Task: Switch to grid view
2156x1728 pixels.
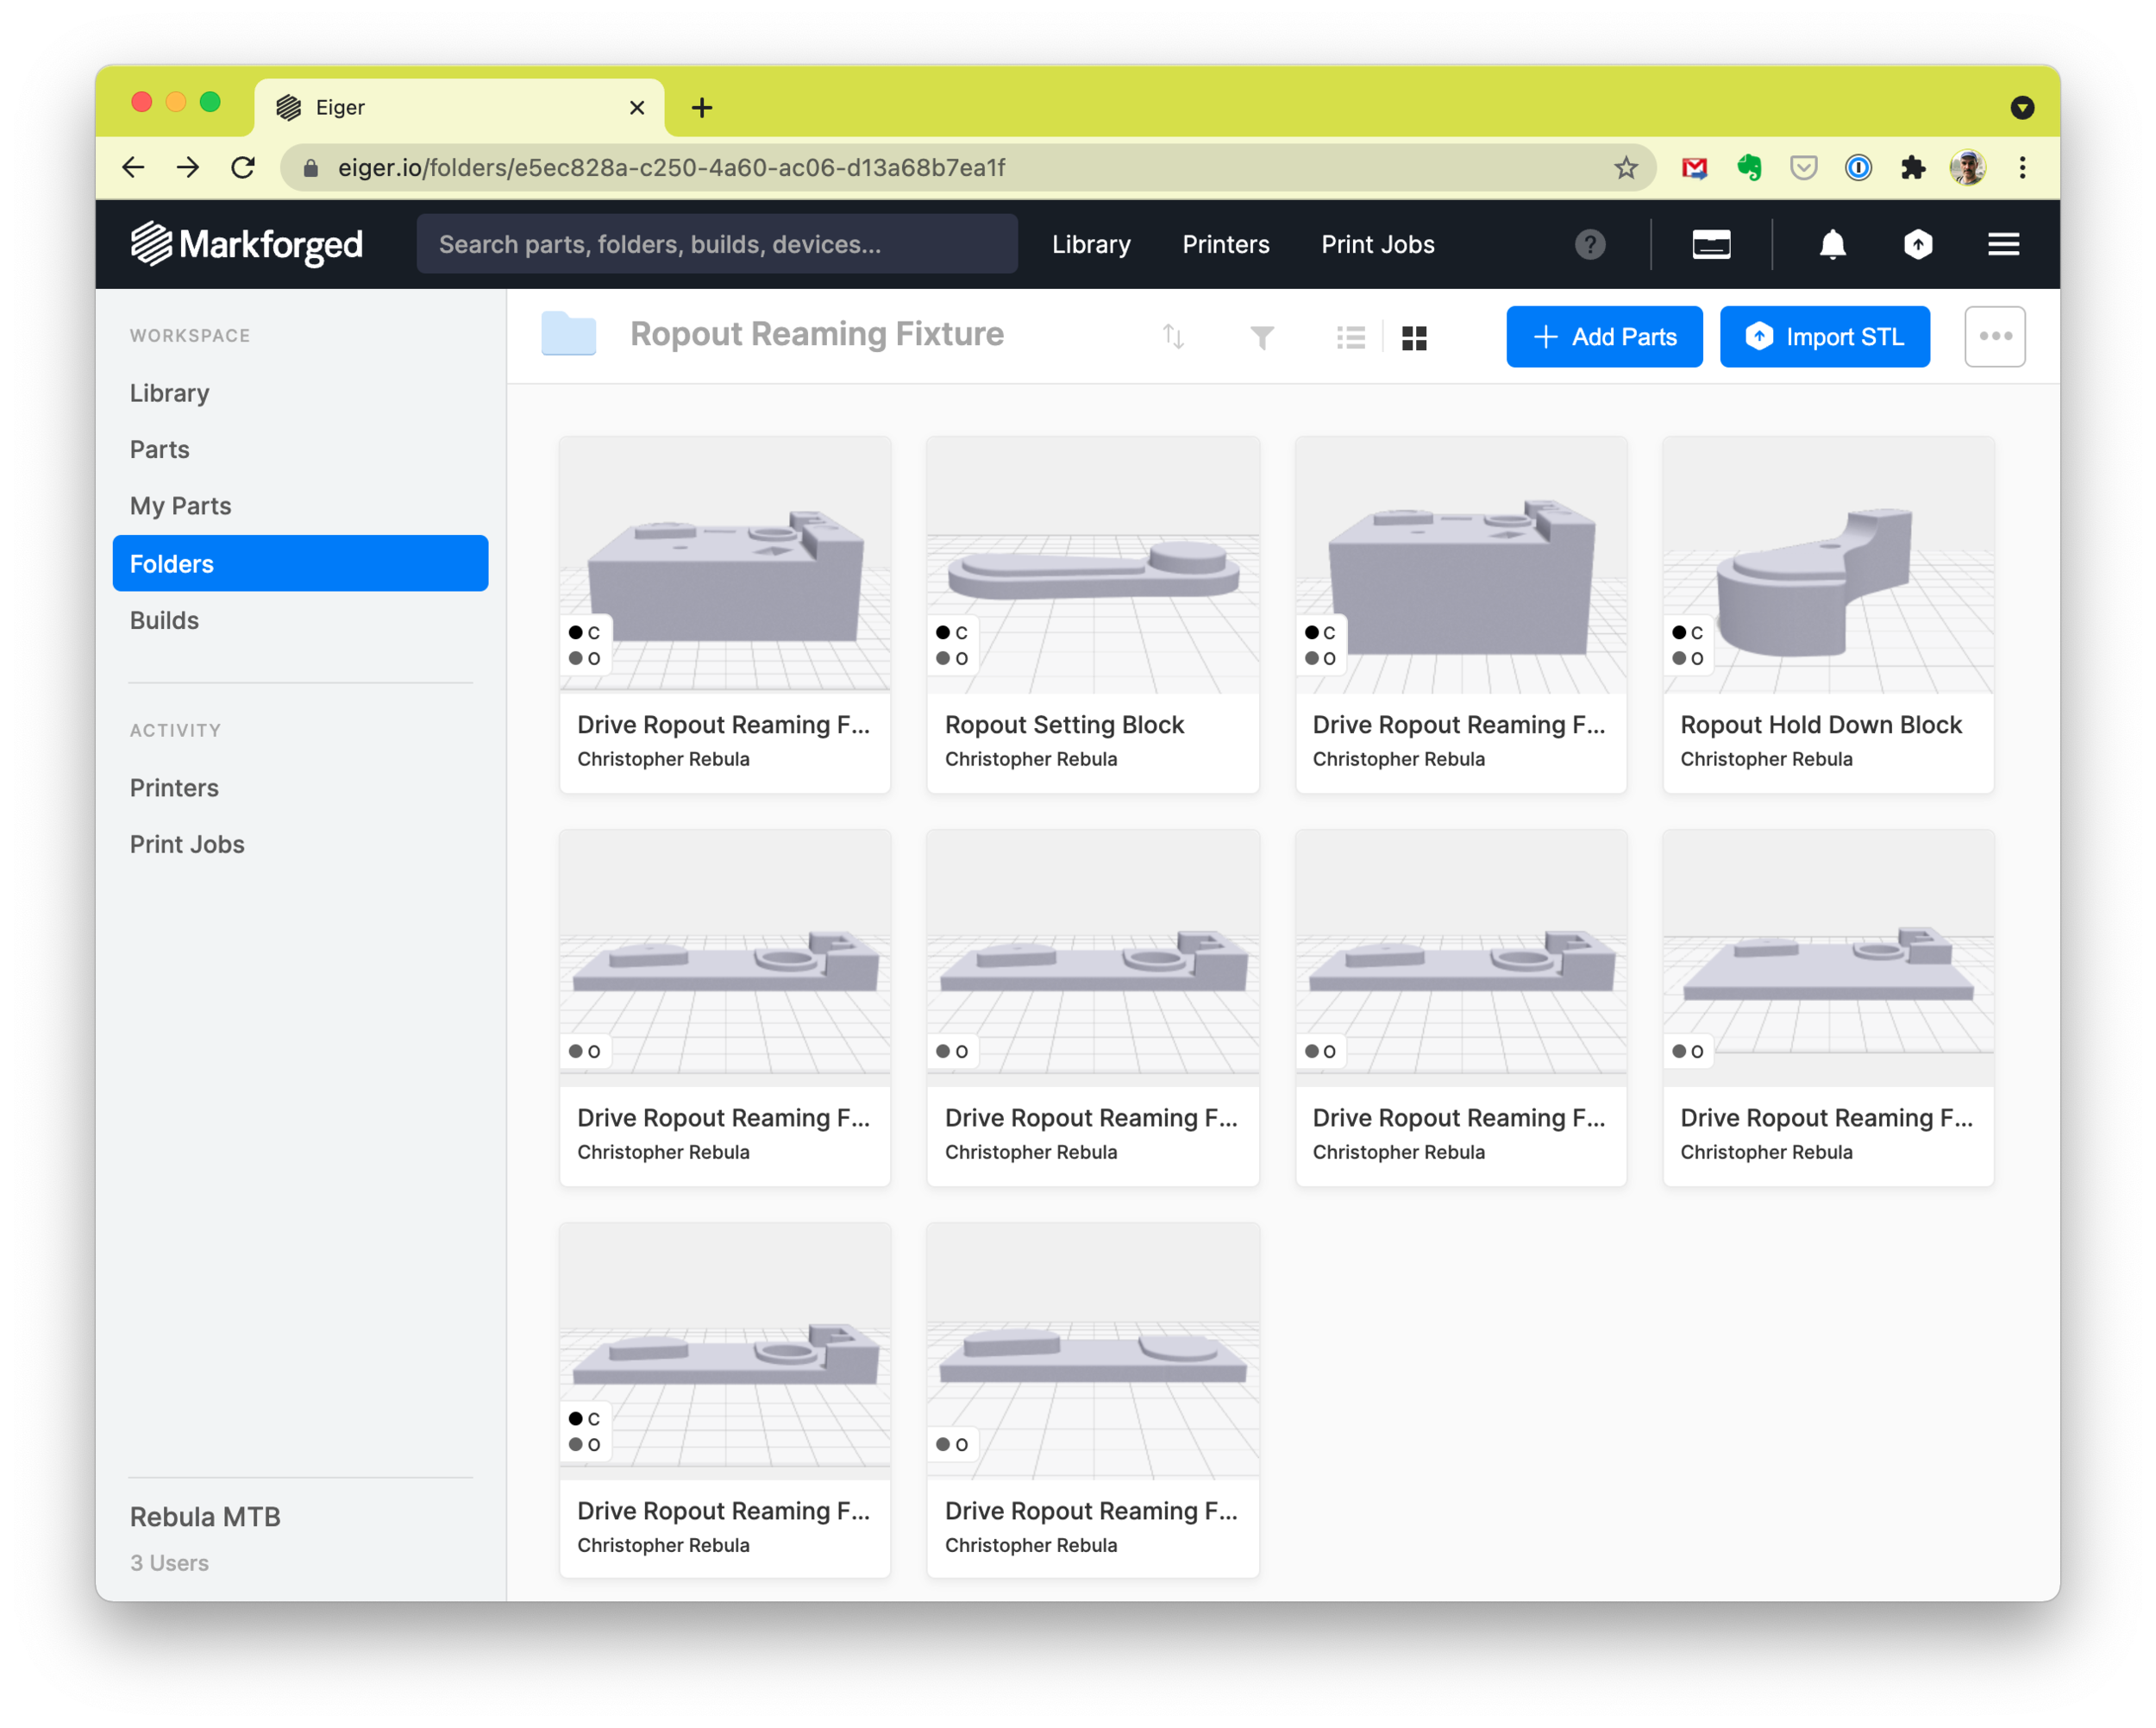Action: pos(1413,338)
